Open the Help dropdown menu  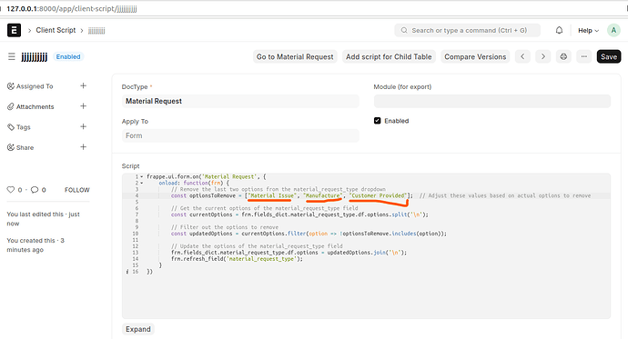[588, 30]
